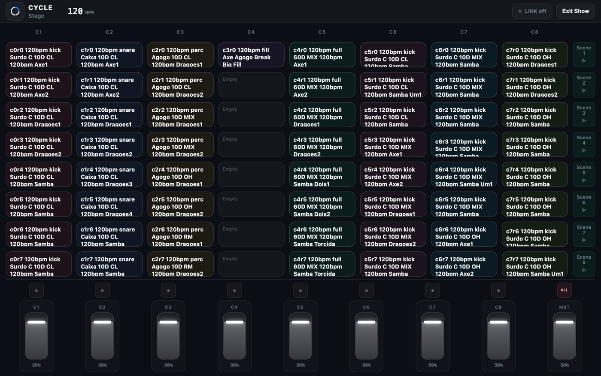Launch Scene 7 play button
This screenshot has width=601, height=376.
[584, 234]
